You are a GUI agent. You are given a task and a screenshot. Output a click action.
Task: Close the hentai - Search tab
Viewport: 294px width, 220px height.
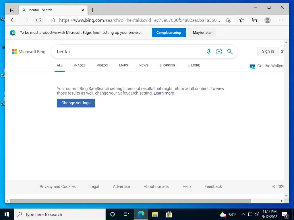(83, 10)
